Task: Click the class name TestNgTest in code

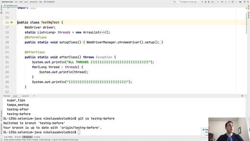Action: (50, 22)
